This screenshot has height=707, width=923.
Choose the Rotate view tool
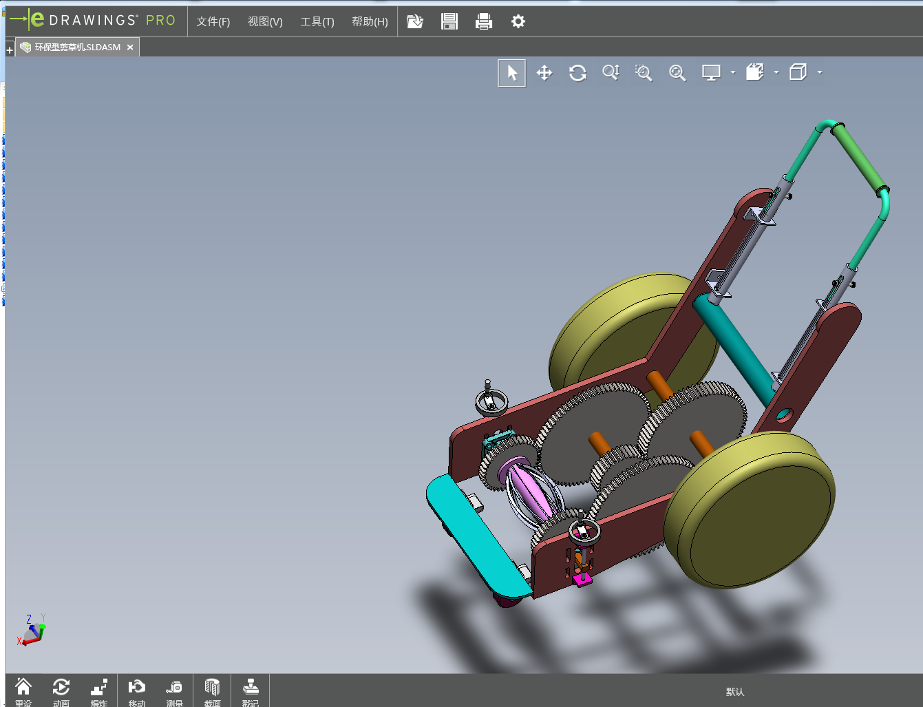577,73
